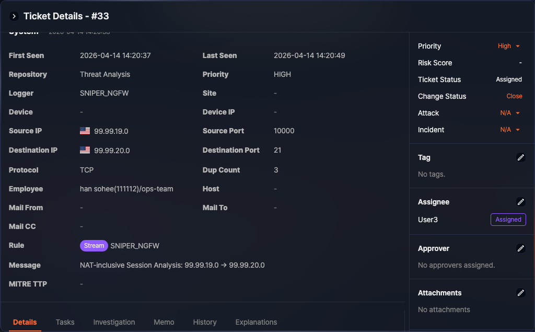Viewport: 535px width, 332px height.
Task: Collapse ticket details panel with chevron icon
Action: [14, 16]
